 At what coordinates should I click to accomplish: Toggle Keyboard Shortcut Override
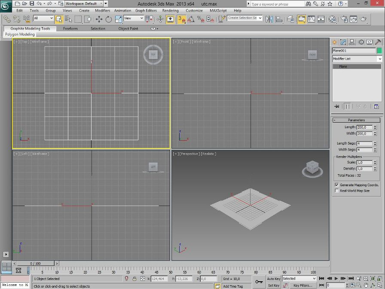[170, 19]
